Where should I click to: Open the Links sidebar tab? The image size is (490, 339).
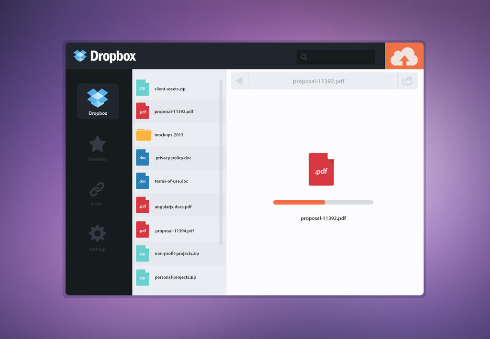[97, 194]
